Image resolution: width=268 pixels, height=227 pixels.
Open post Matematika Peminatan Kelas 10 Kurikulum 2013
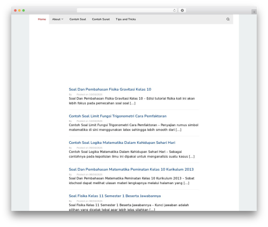point(131,169)
